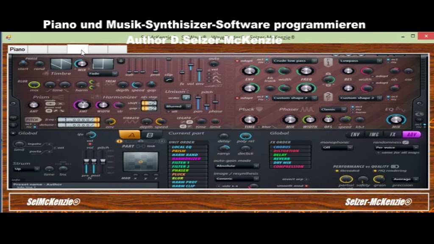Image resolution: width=434 pixels, height=244 pixels.
Task: Click the eye icon on right strip
Action: coord(419,114)
